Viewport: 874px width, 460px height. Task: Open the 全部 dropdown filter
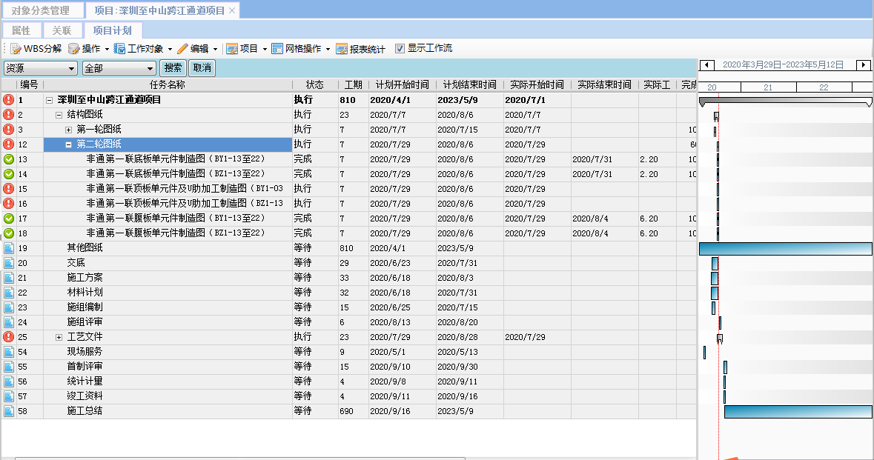(x=119, y=68)
